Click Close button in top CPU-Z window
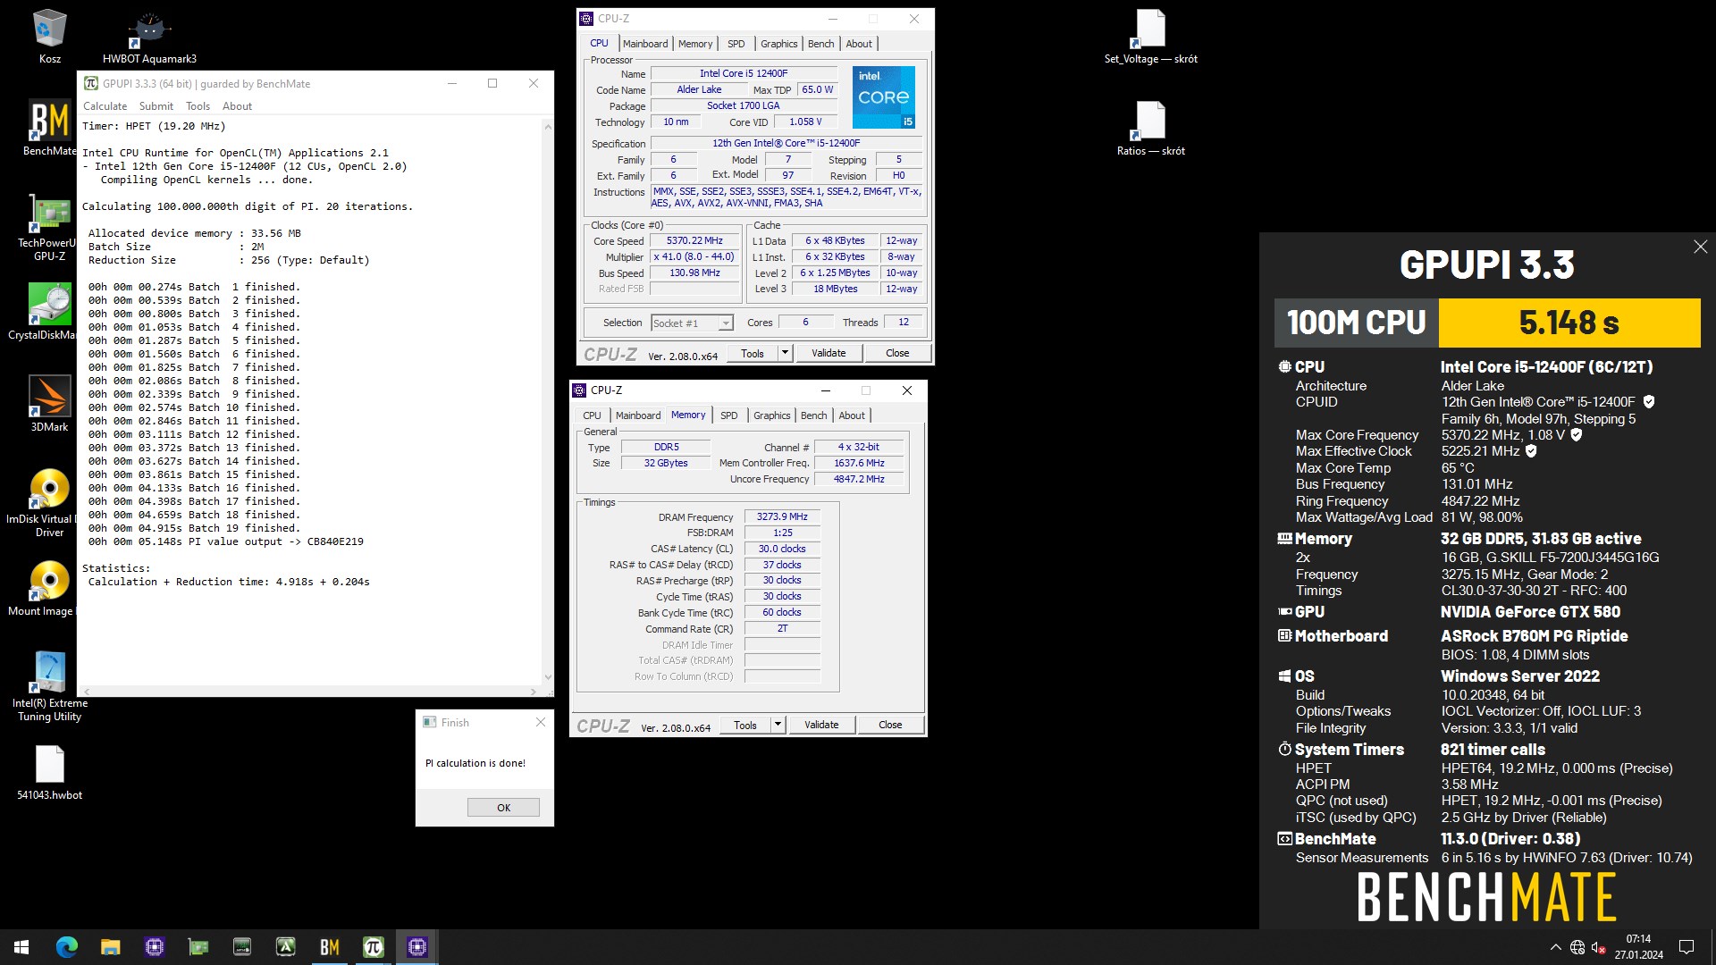The height and width of the screenshot is (965, 1716). [897, 353]
